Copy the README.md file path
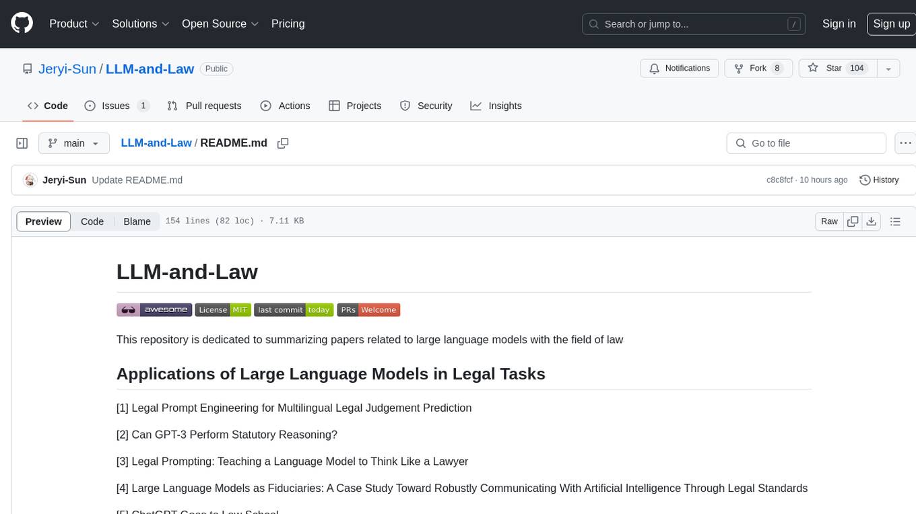 tap(283, 143)
